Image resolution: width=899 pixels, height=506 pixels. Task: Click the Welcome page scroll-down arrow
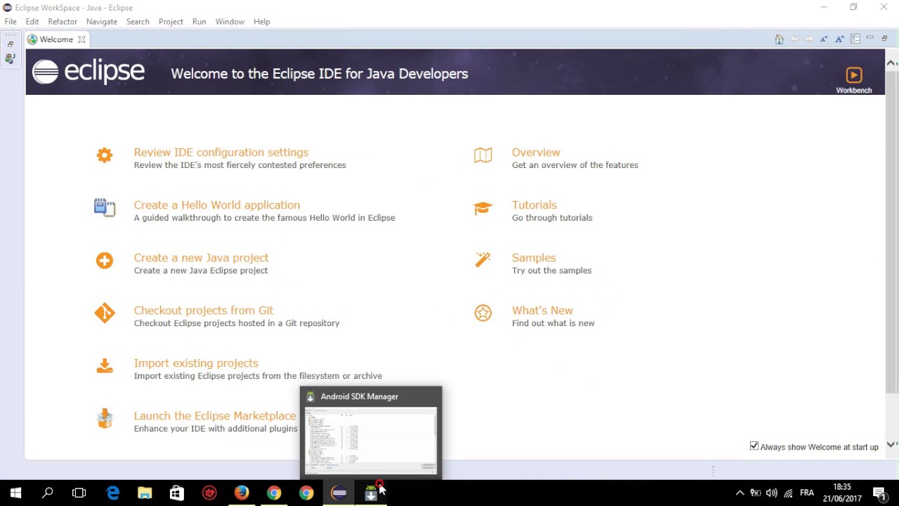click(891, 444)
